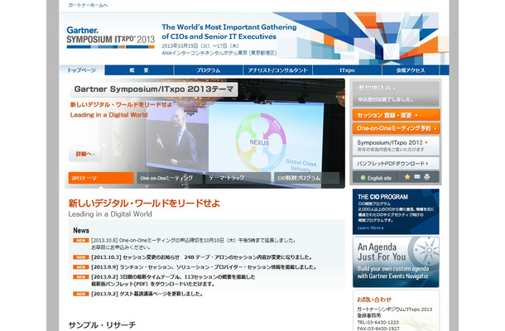Screen dimensions: 505x331
Task: Click the World's Most Important Gathering headline
Action: tap(229, 31)
